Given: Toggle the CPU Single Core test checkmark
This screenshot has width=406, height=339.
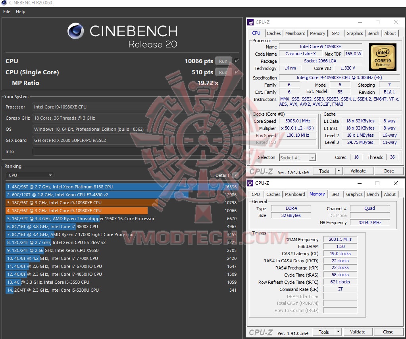Looking at the screenshot, I should click(x=236, y=72).
